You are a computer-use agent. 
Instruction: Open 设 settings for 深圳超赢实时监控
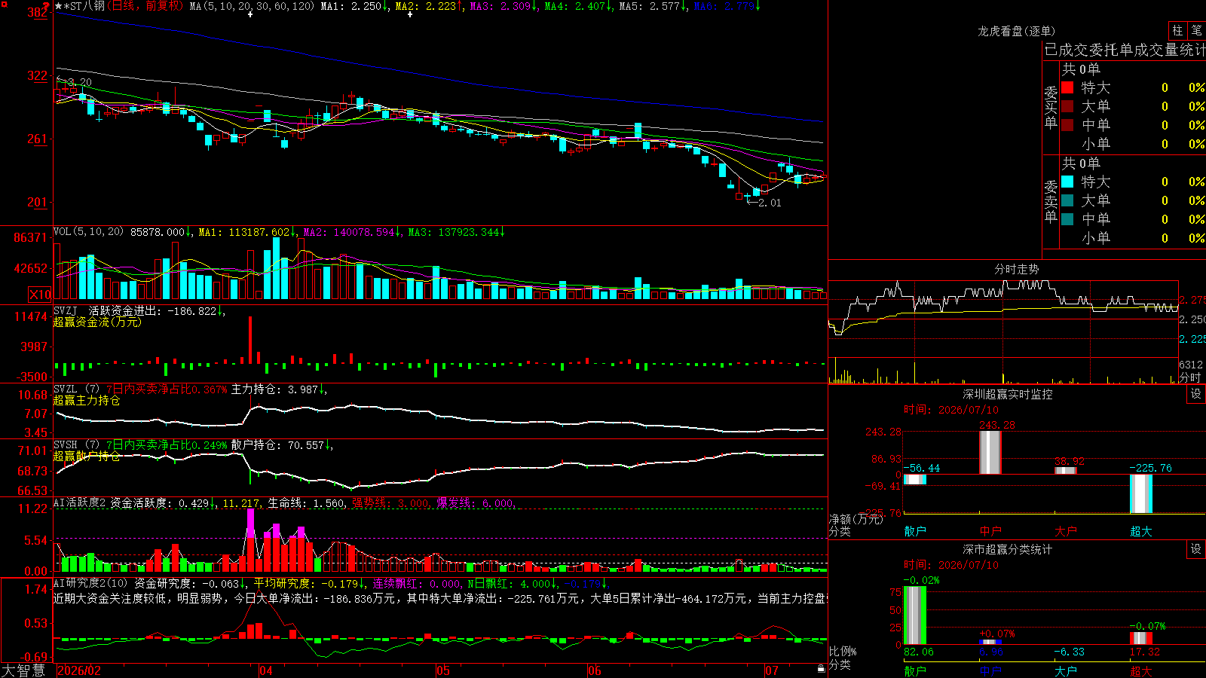click(1196, 394)
